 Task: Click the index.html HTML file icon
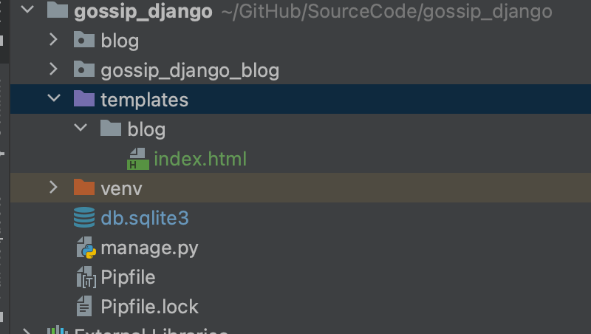[138, 158]
